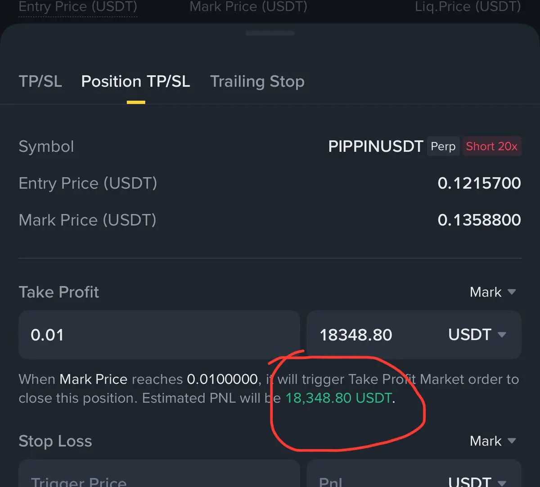Image resolution: width=540 pixels, height=487 pixels.
Task: Expand Stop Loss Mark trigger dropdown
Action: pos(492,441)
